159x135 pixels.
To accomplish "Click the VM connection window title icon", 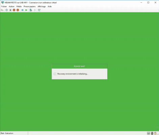I will click(x=2, y=2).
